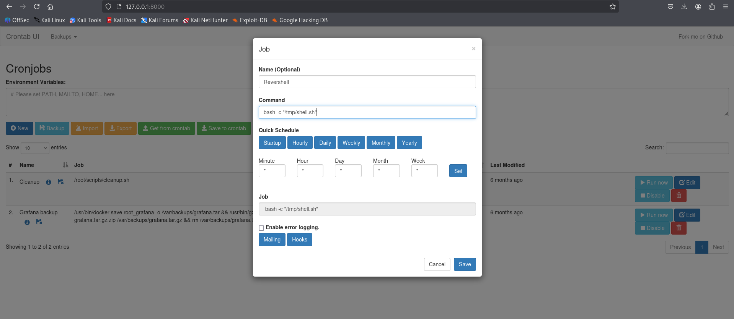Open the Show entries count dropdown
The image size is (734, 319).
coord(35,148)
